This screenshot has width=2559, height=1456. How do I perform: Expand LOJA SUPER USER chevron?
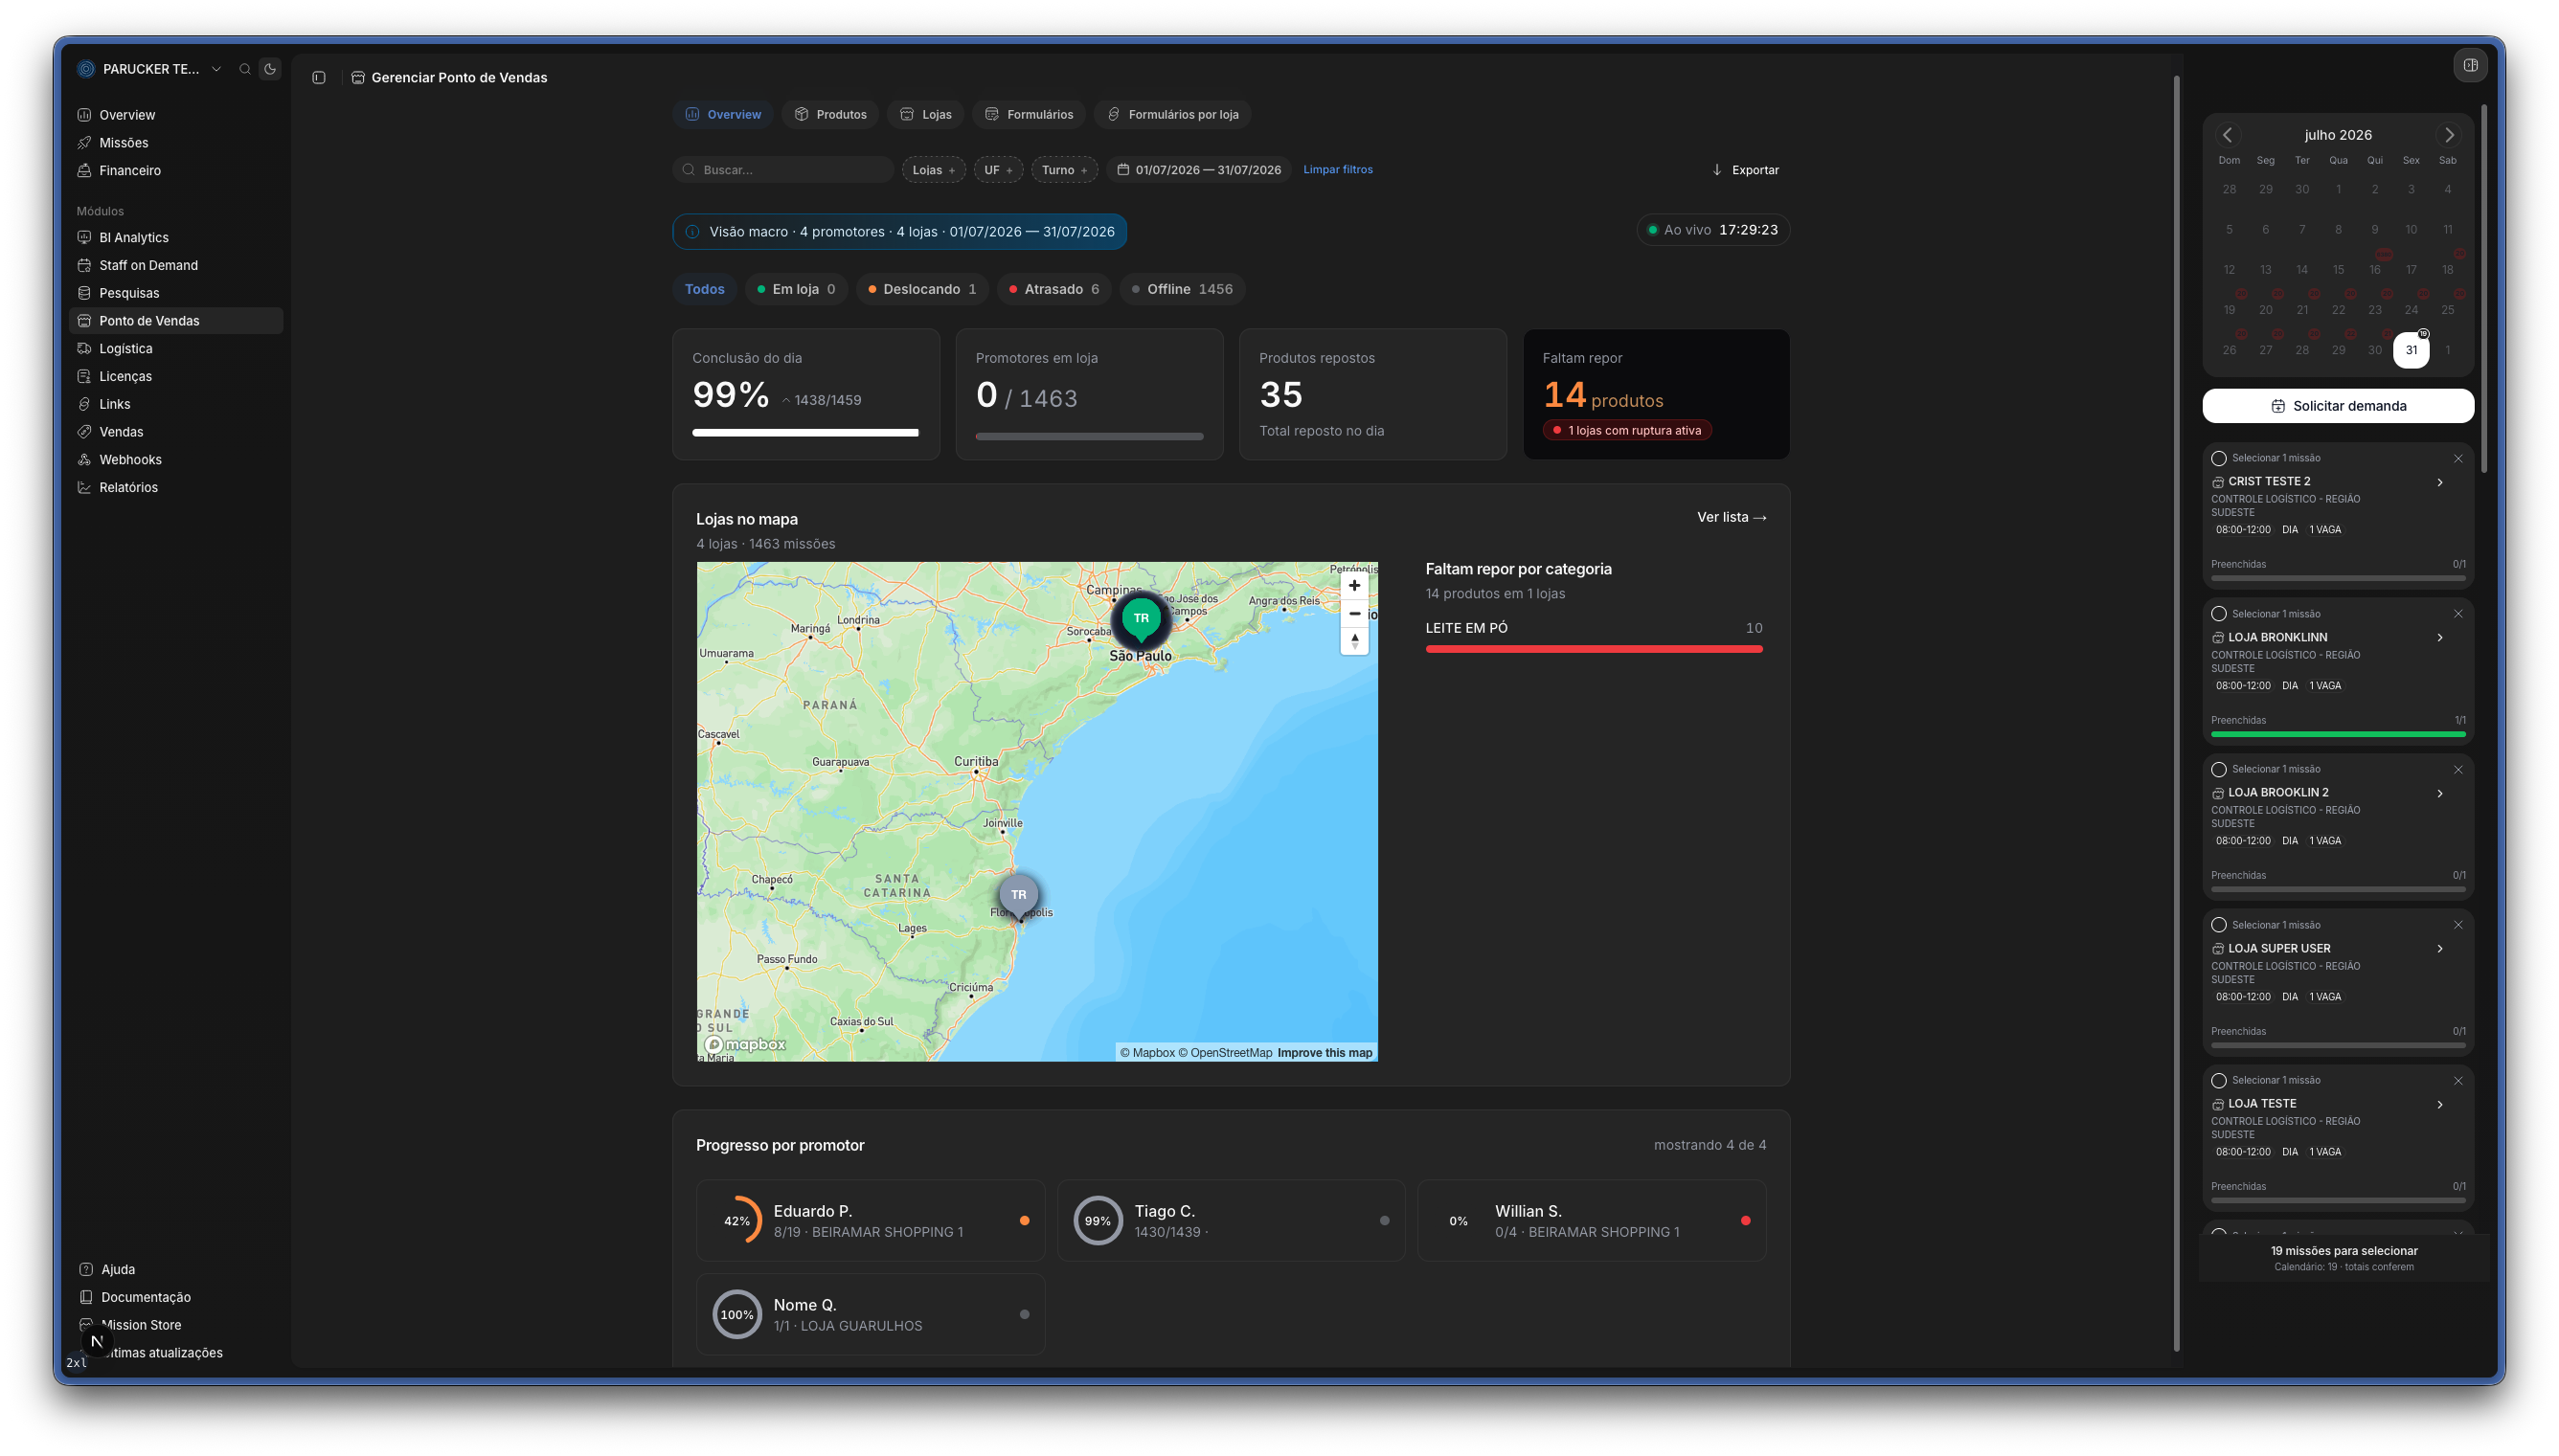coord(2440,949)
